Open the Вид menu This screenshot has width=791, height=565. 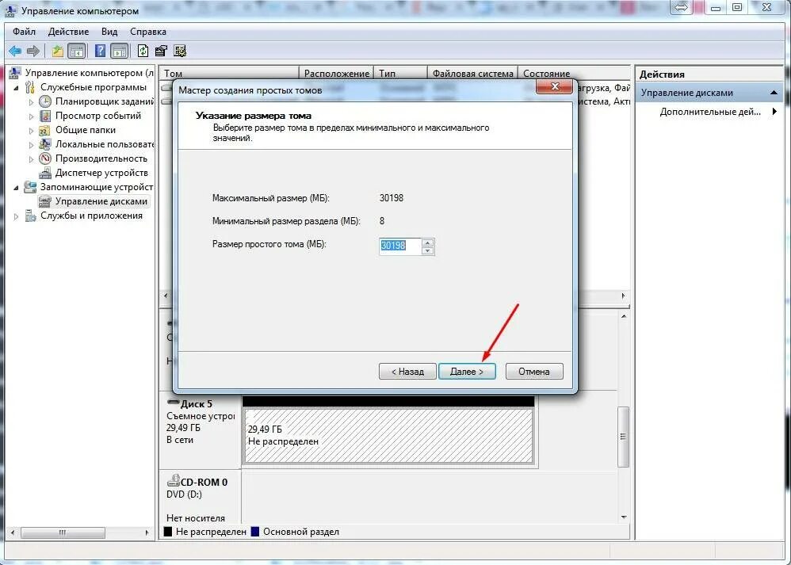109,31
